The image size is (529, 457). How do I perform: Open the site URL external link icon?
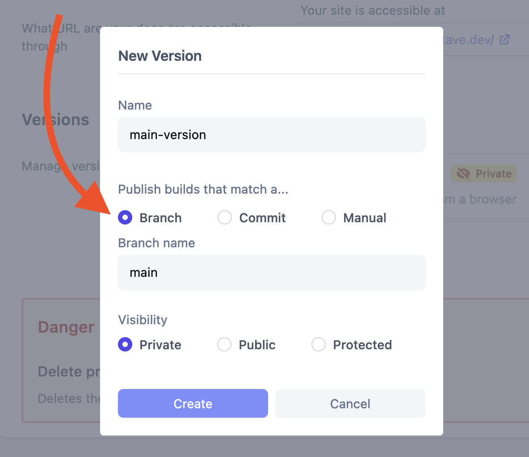[505, 40]
